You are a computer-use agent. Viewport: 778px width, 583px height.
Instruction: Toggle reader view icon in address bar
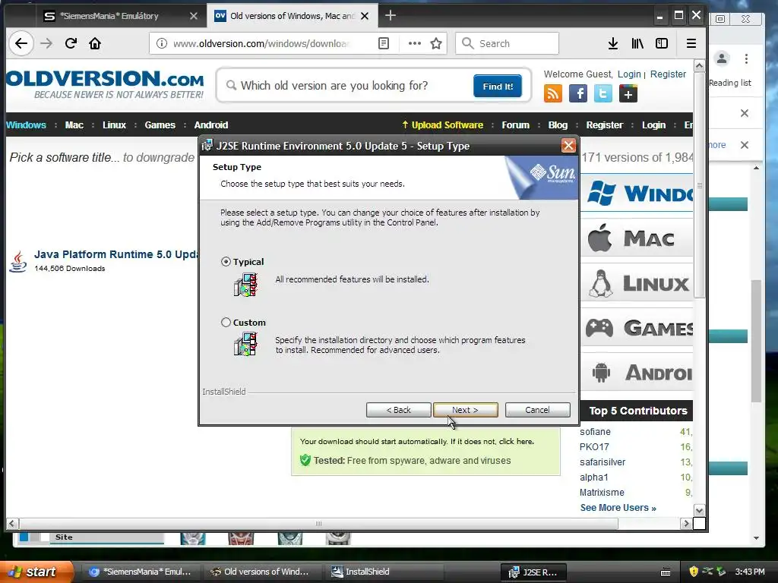384,43
